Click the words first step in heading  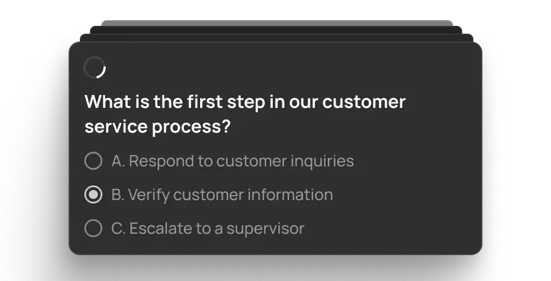click(226, 102)
